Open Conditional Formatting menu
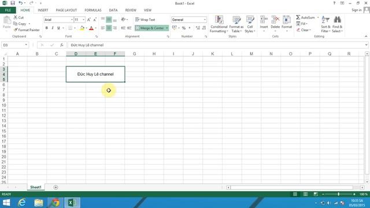370x208 pixels. [x=219, y=24]
